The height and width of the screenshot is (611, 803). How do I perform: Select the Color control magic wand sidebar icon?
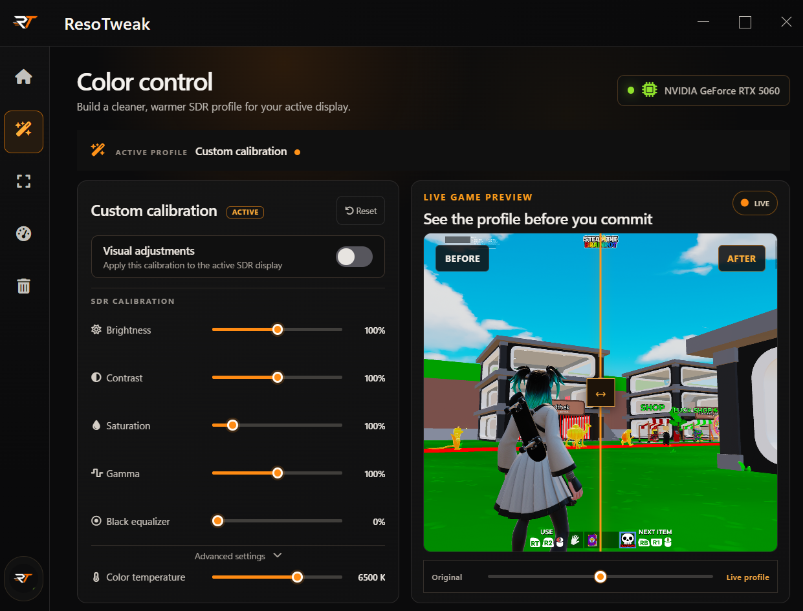24,132
